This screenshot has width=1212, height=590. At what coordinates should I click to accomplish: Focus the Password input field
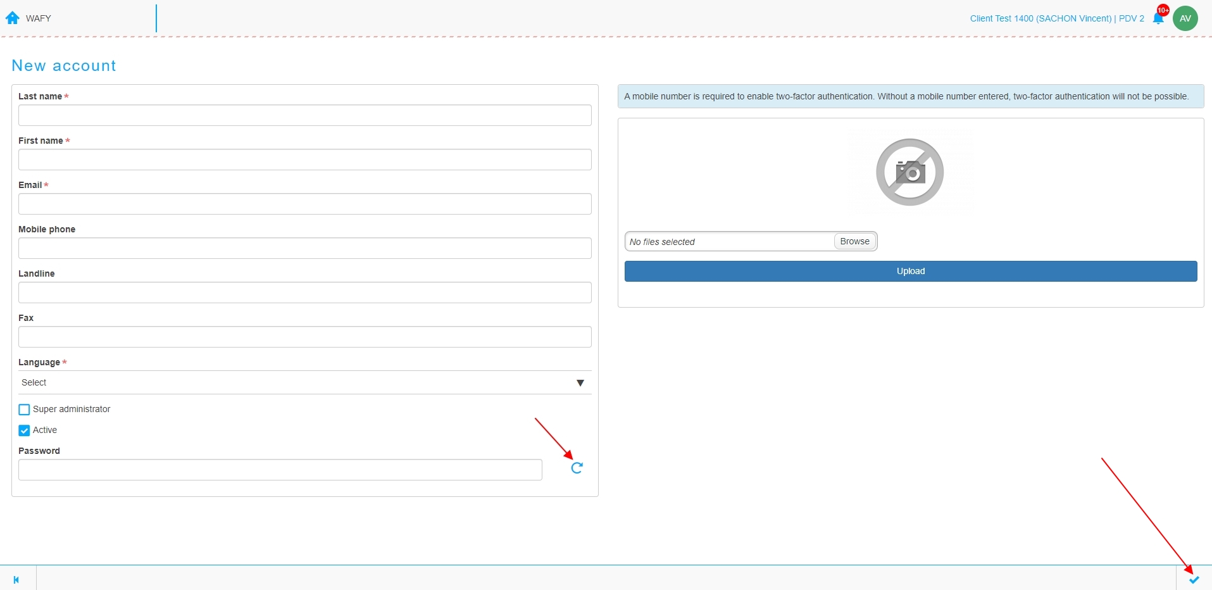coord(280,470)
